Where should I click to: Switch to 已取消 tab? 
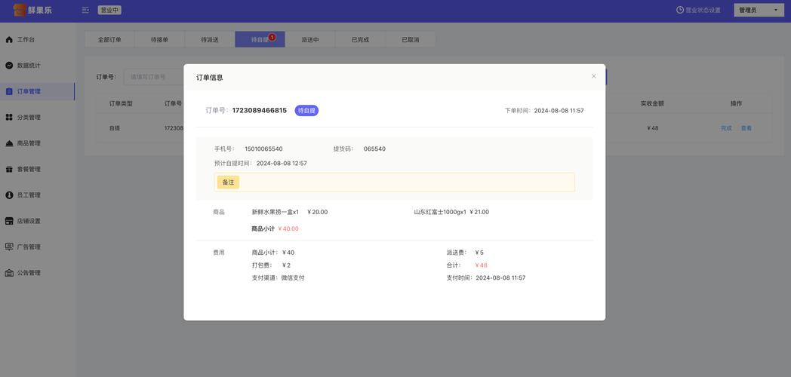(410, 40)
